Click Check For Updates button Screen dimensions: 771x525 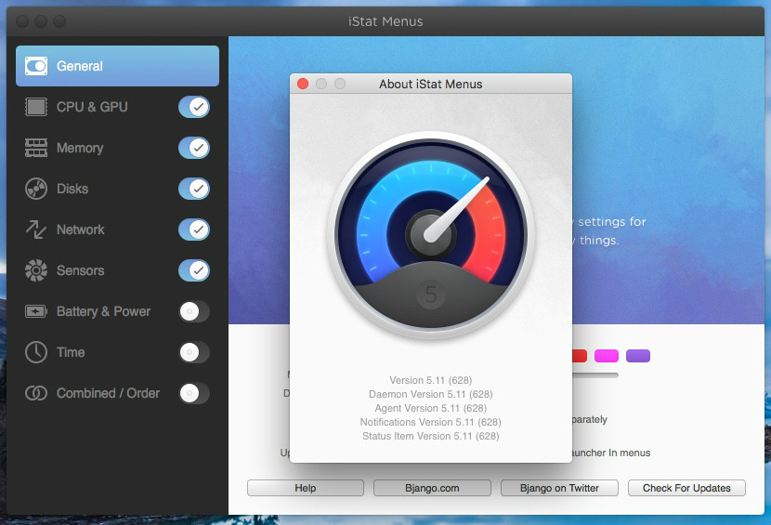click(x=686, y=488)
